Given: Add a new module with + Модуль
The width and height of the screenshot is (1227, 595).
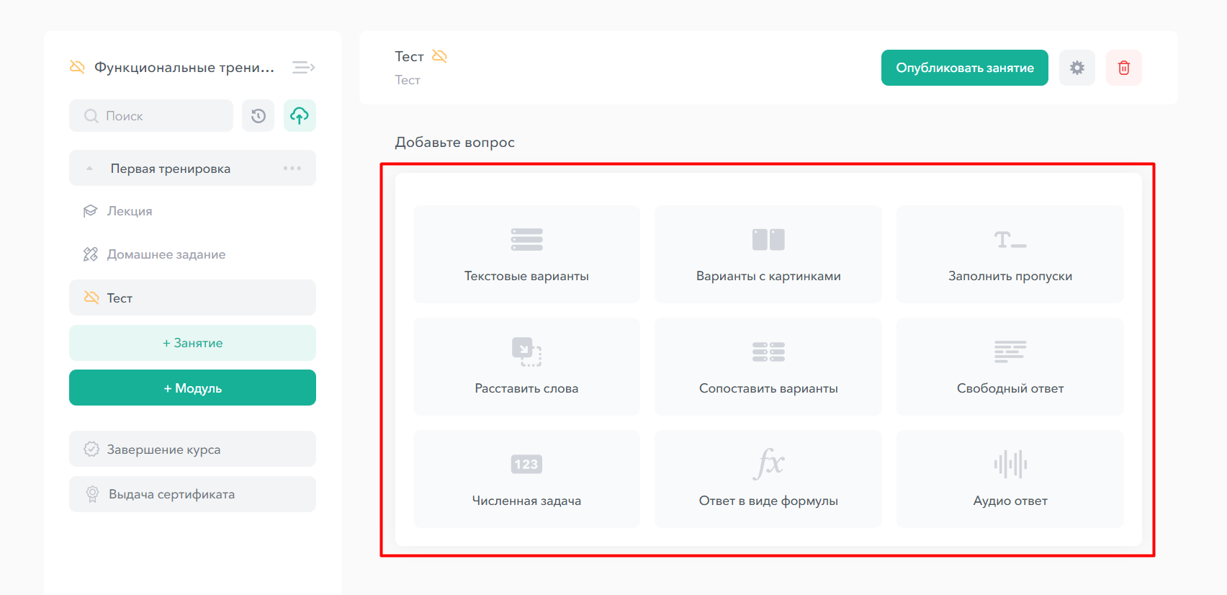Looking at the screenshot, I should (192, 388).
